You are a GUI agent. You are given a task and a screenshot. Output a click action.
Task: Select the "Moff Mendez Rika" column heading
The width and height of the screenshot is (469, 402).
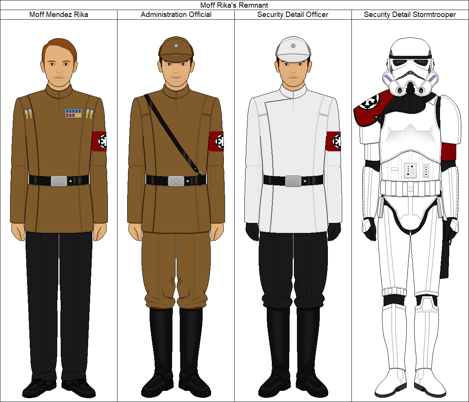[59, 14]
